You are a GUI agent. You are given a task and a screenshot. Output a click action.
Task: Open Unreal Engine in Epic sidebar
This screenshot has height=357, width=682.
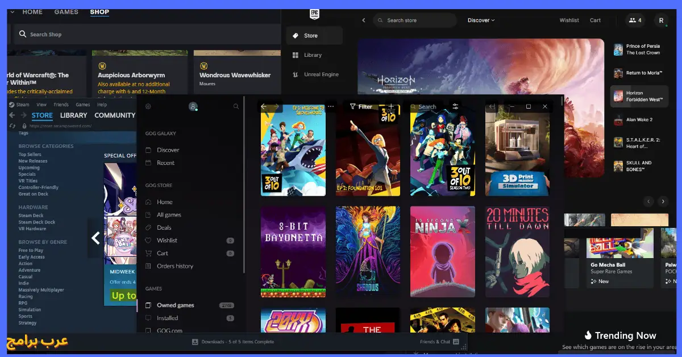pos(314,74)
